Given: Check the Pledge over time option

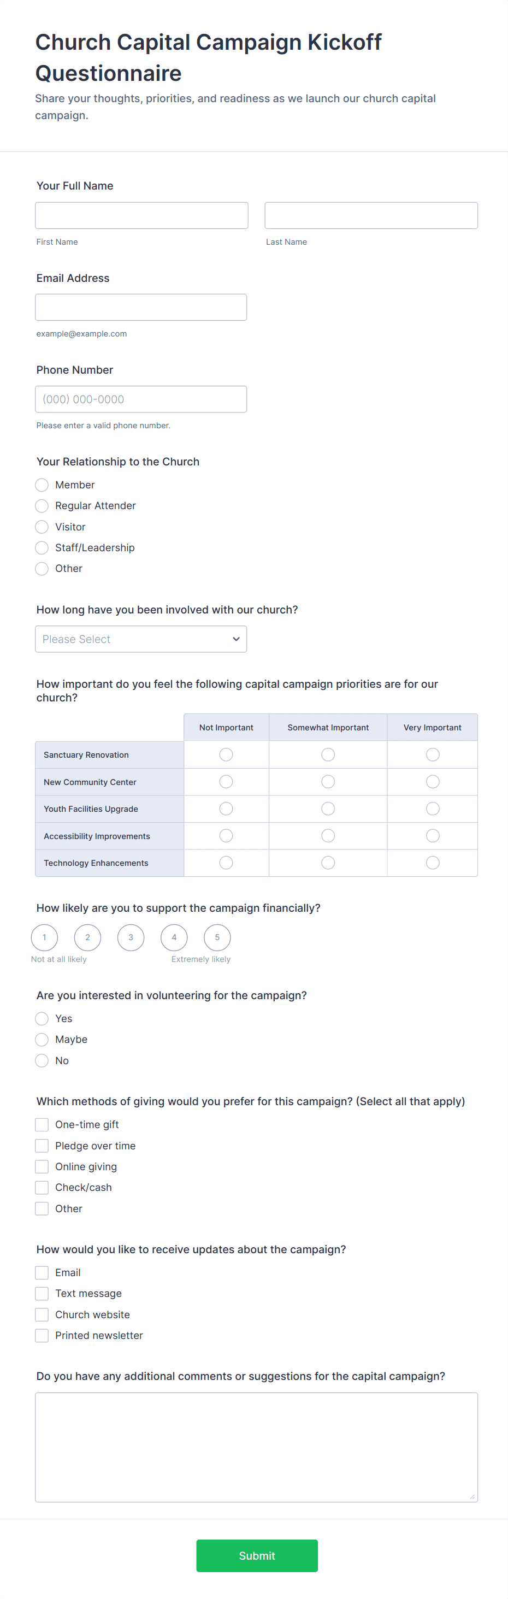Looking at the screenshot, I should point(42,1145).
